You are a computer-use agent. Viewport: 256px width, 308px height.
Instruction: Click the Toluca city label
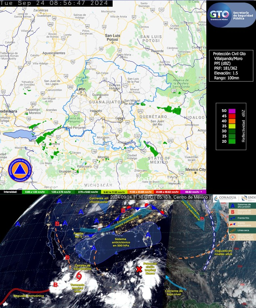(172, 177)
